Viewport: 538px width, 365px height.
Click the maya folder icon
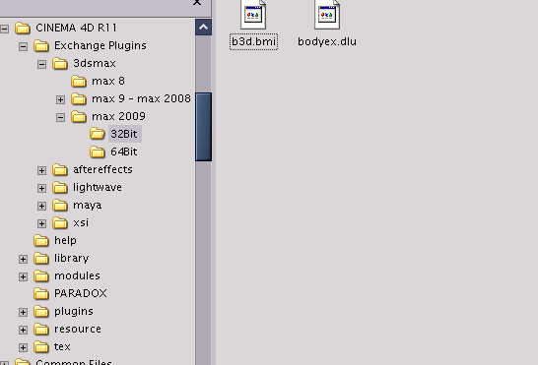pyautogui.click(x=60, y=206)
